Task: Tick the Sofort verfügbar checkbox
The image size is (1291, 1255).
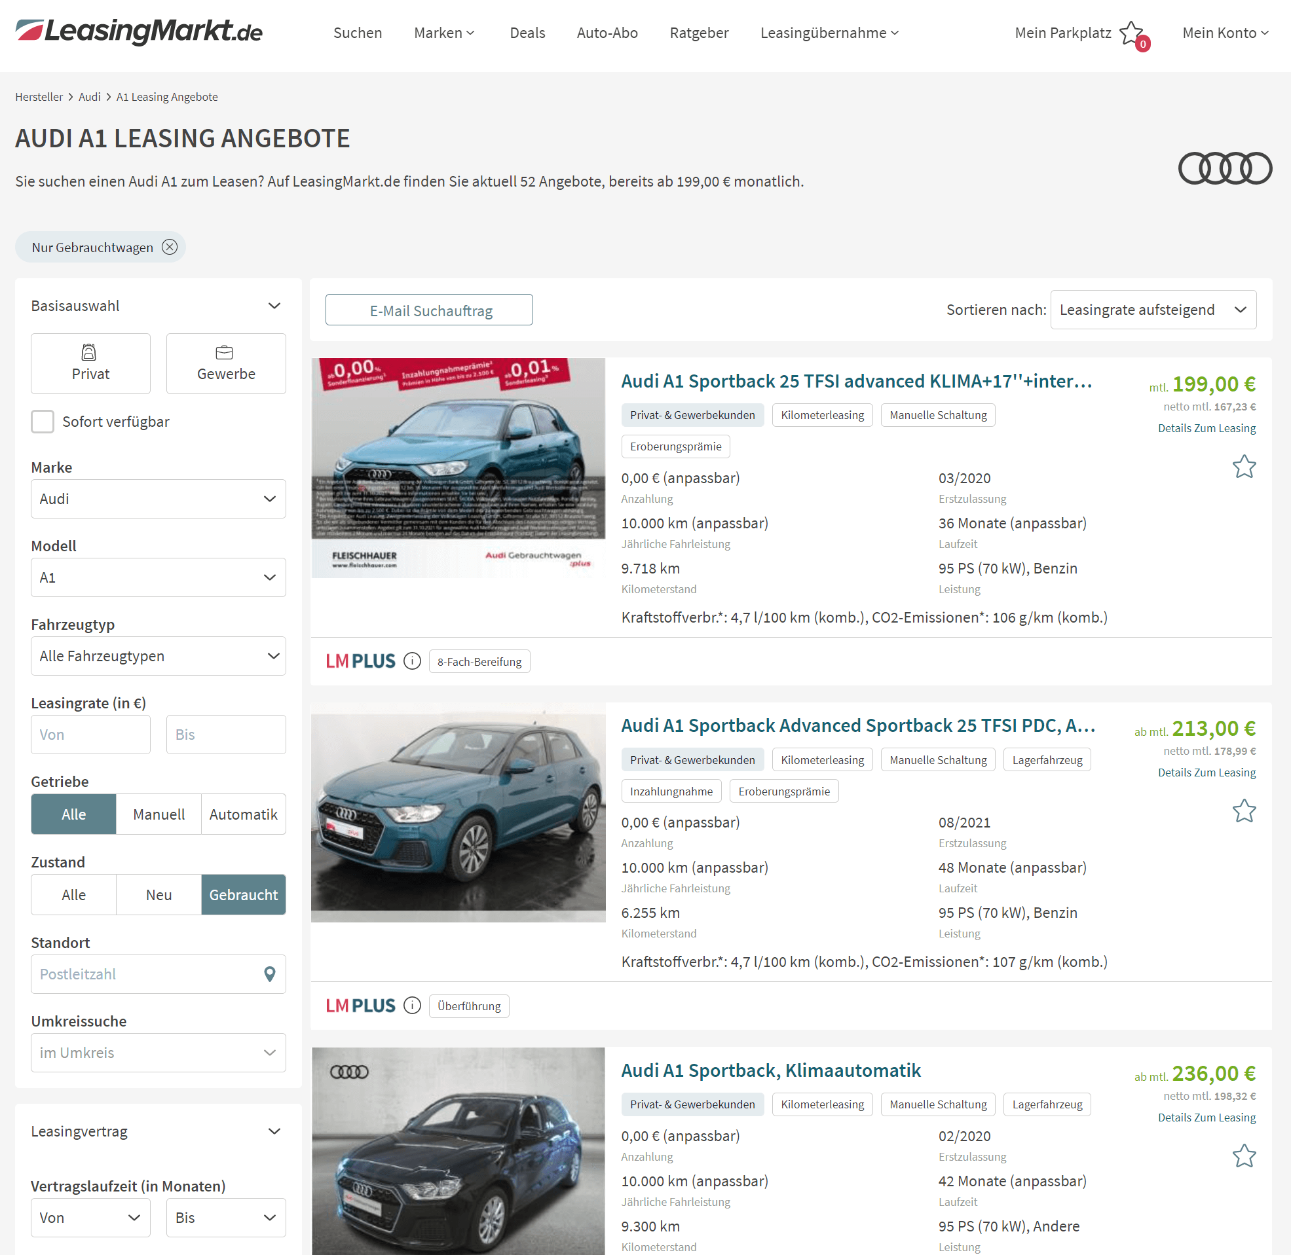Action: point(43,422)
